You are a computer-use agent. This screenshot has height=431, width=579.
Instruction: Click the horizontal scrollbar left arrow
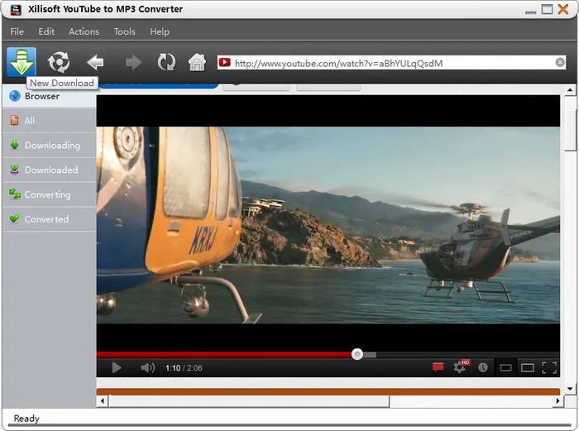(103, 400)
